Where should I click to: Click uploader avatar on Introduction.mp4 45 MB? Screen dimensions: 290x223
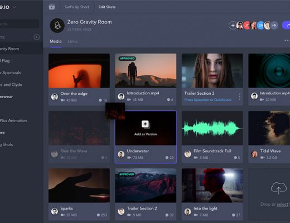tap(121, 96)
